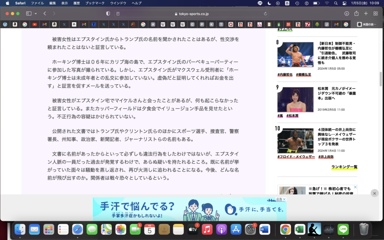
Task: Expand the sidebar tab group dropdown arrow
Action: click(36, 13)
